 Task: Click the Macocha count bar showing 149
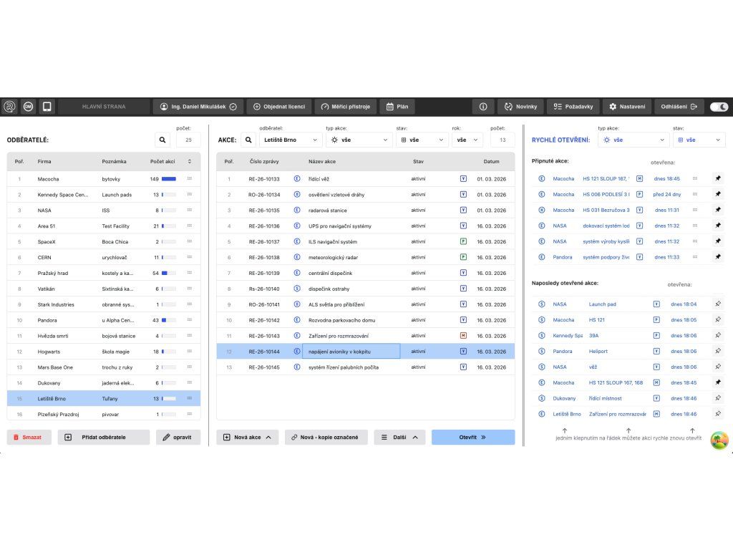pos(169,179)
